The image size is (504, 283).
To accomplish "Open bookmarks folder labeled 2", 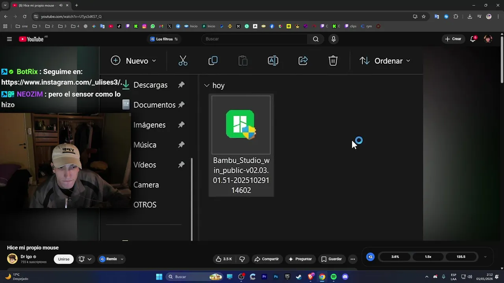I will [49, 26].
